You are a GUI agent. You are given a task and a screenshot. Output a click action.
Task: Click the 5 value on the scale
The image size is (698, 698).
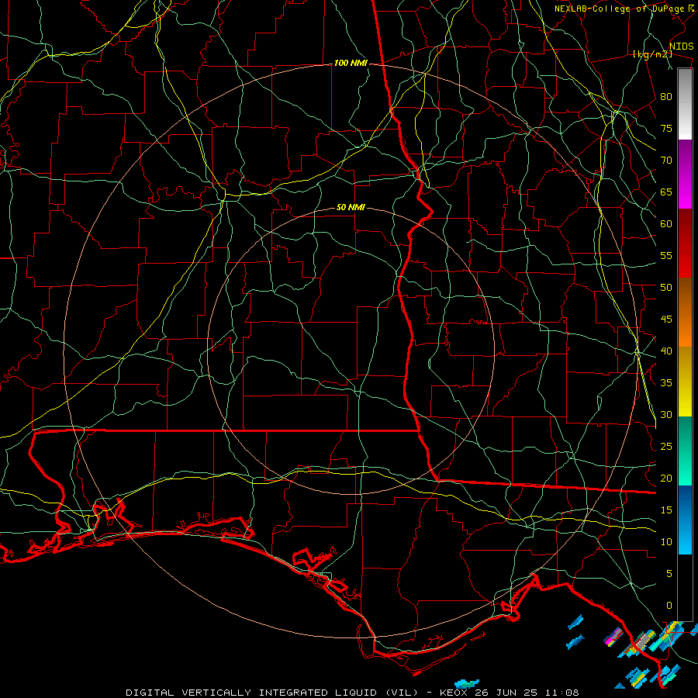669,574
